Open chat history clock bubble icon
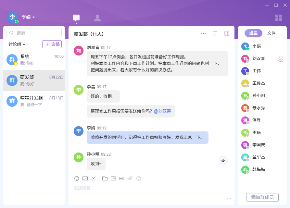This screenshot has width=290, height=208. 215,33
